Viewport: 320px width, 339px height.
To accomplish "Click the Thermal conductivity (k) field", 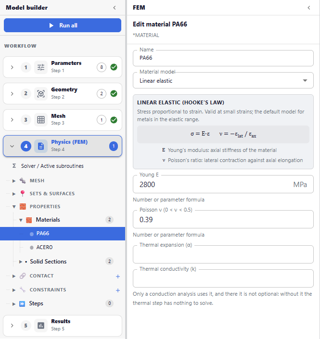I will pos(223,278).
